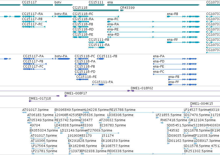Open EST label AT20032.5prime
Viewport: 220px width, 155px height.
[112, 120]
